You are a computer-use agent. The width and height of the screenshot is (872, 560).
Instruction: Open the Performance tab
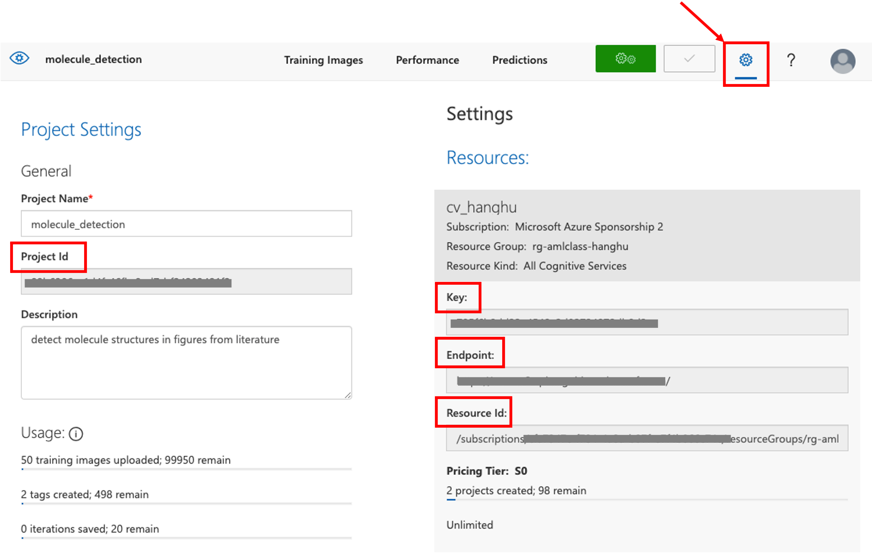click(427, 60)
